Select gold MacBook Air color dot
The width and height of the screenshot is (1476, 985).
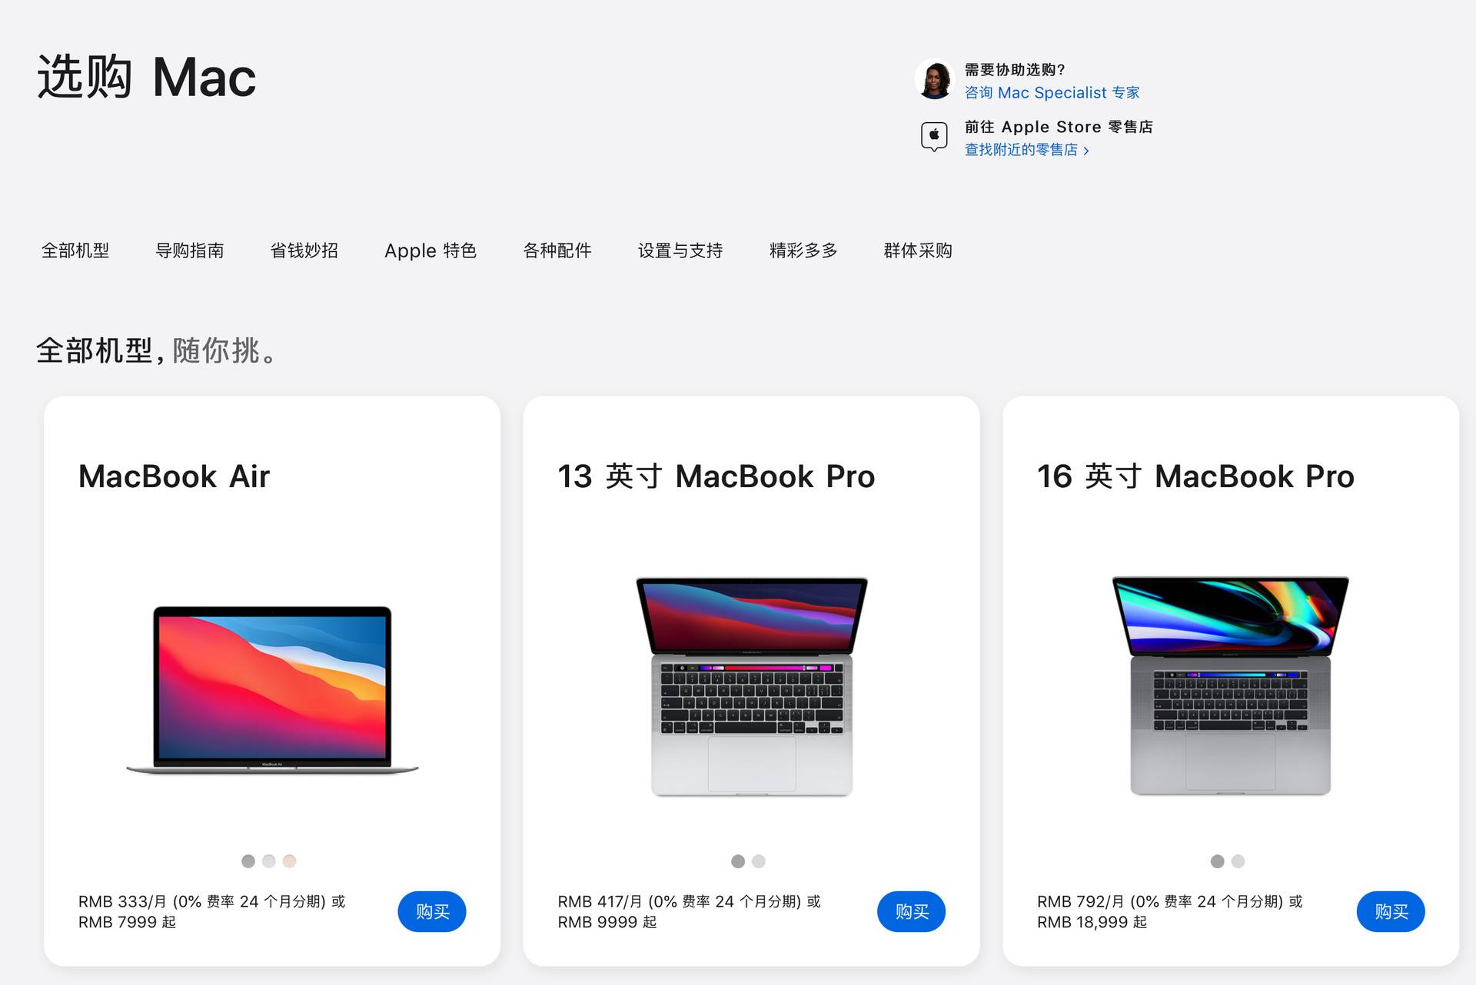(x=290, y=861)
